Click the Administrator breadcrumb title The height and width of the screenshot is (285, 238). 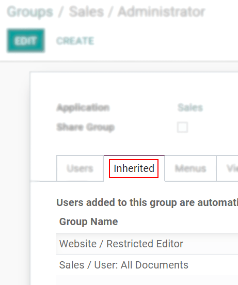pyautogui.click(x=161, y=12)
